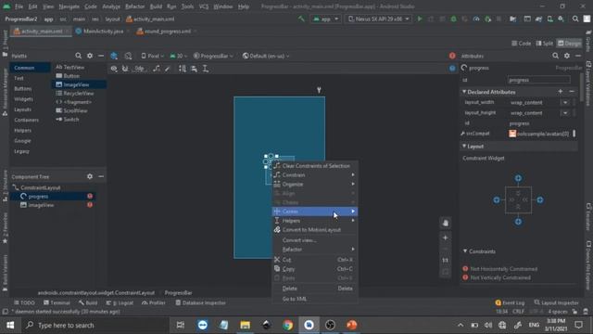The width and height of the screenshot is (593, 334).
Task: Open the API level 30 dropdown
Action: pyautogui.click(x=179, y=56)
